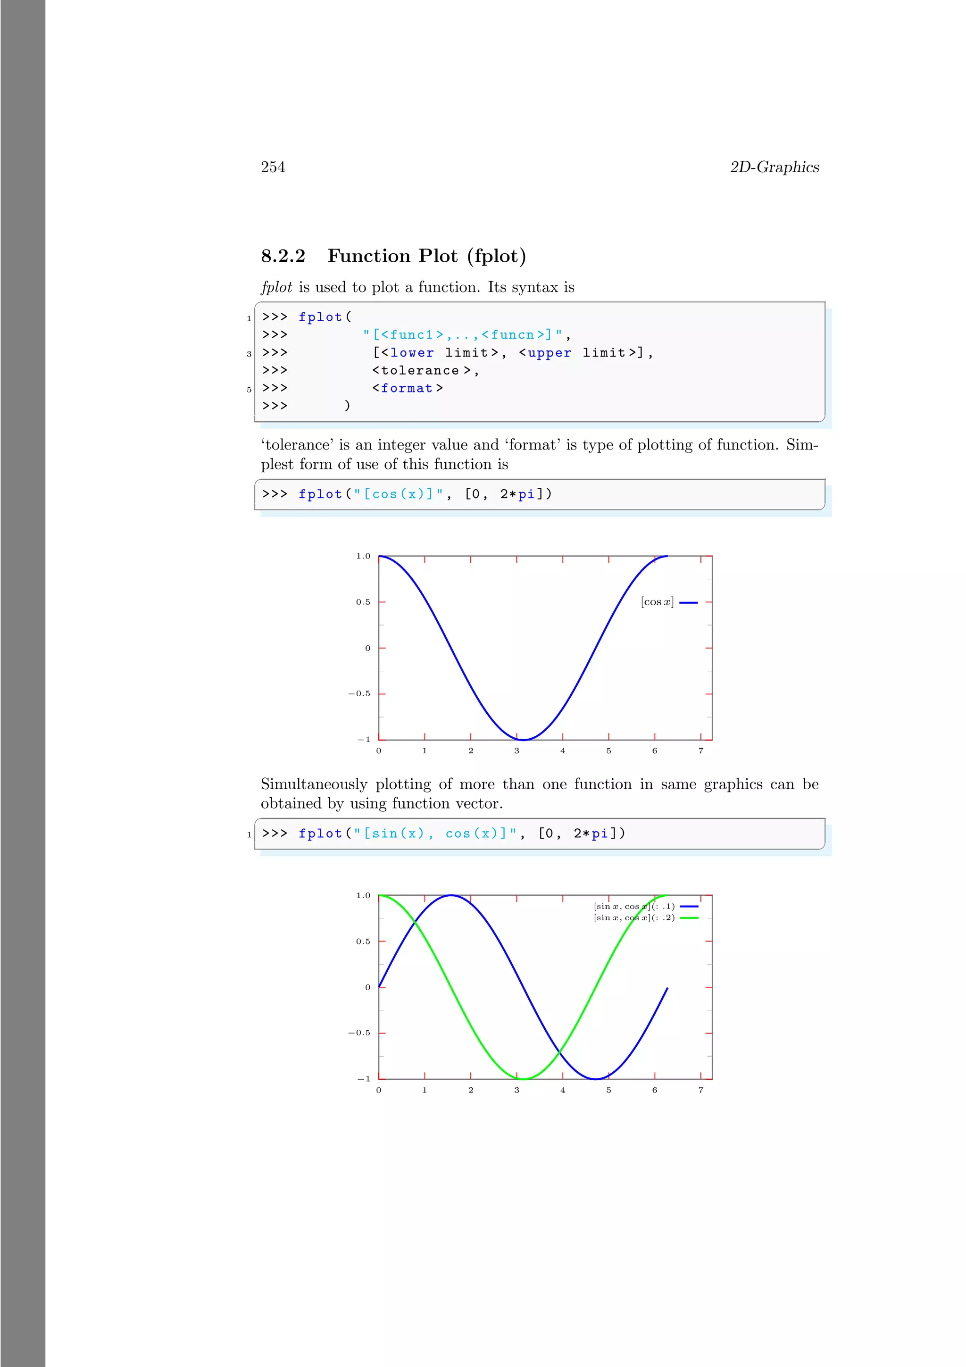Click the sentence starting 'tolerance' is an integer
This screenshot has width=966, height=1367.
click(x=539, y=455)
